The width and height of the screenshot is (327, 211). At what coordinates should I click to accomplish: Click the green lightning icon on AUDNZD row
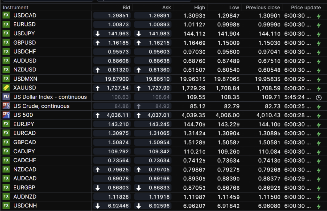point(318,197)
